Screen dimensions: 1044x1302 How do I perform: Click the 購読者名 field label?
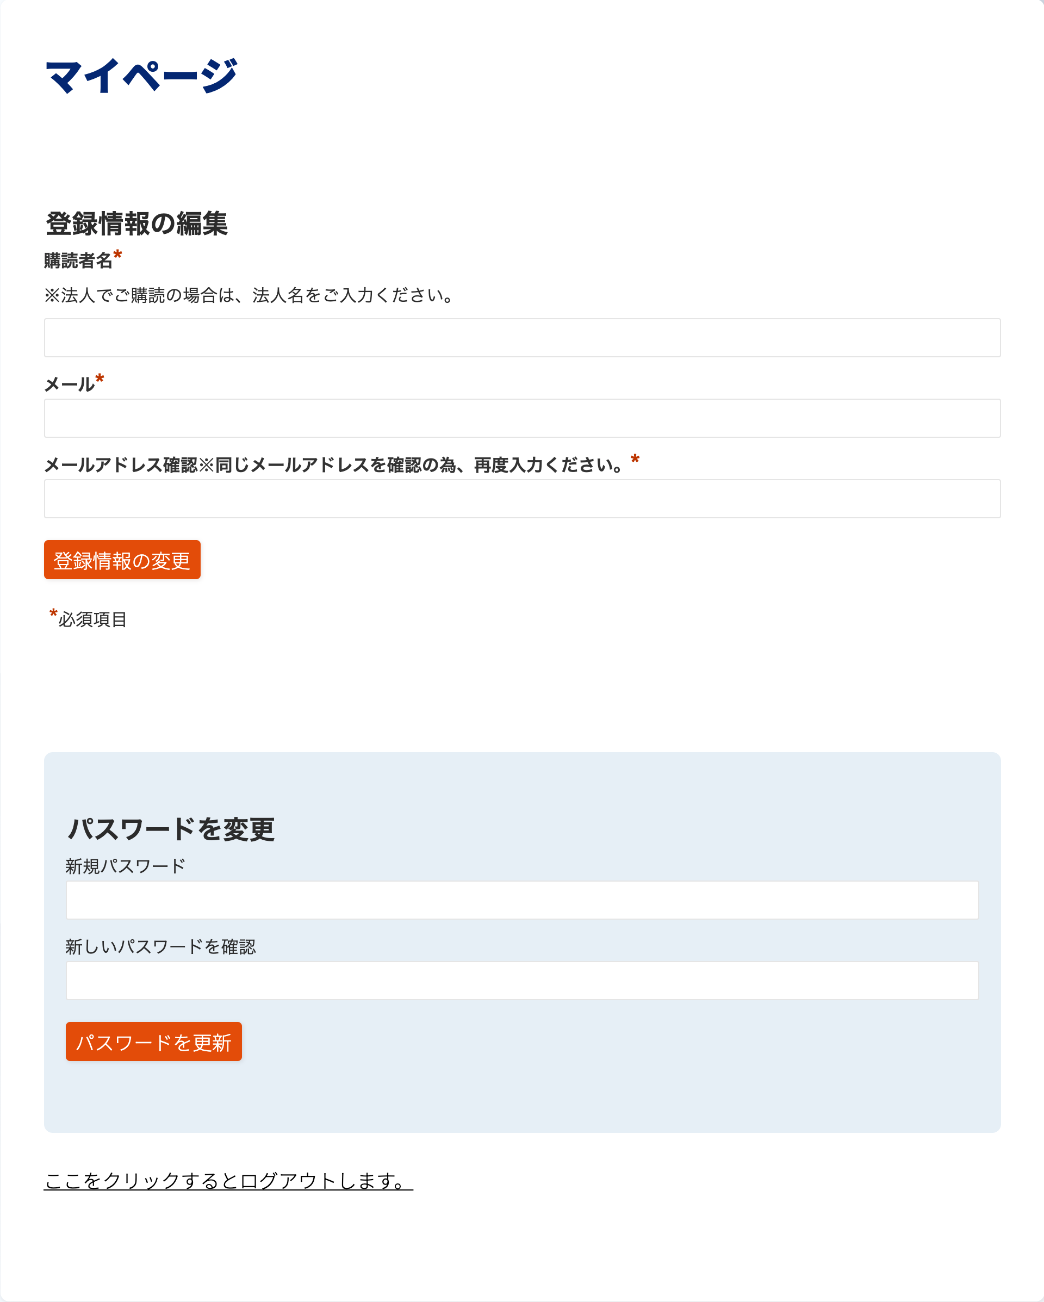78,261
